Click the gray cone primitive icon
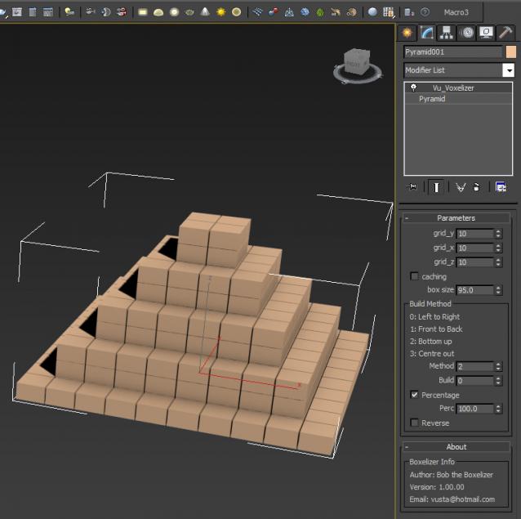 pos(205,12)
